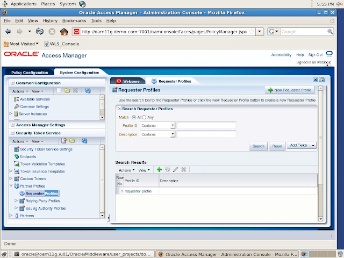344x258 pixels.
Task: Click the bookmark star in the address bar
Action: pos(252,32)
